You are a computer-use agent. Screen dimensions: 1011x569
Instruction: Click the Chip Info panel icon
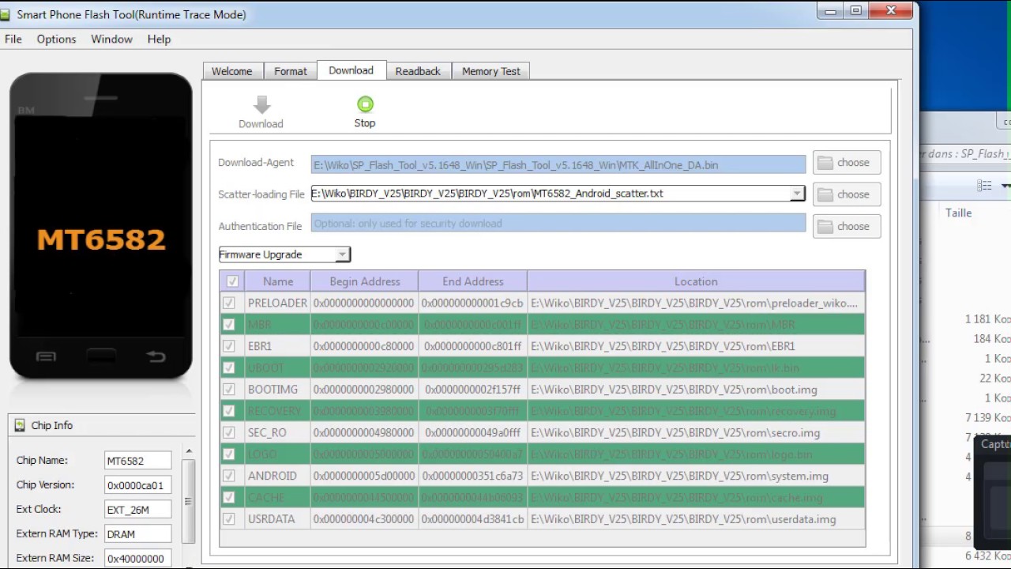point(20,425)
